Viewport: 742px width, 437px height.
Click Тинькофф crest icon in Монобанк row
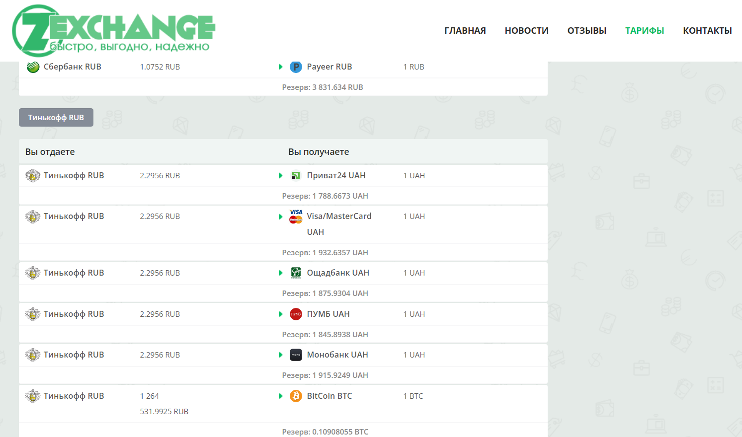pyautogui.click(x=33, y=355)
